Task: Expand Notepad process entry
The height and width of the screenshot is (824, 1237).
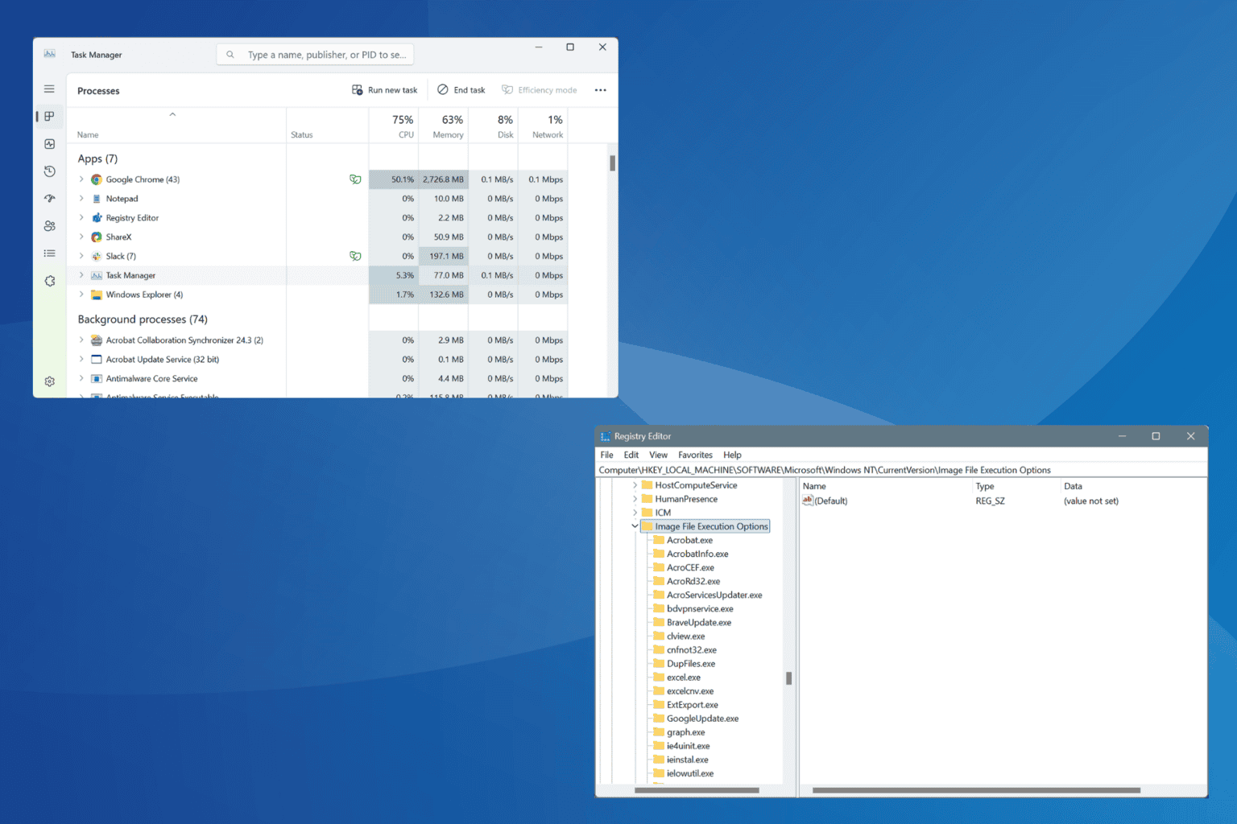Action: 81,199
